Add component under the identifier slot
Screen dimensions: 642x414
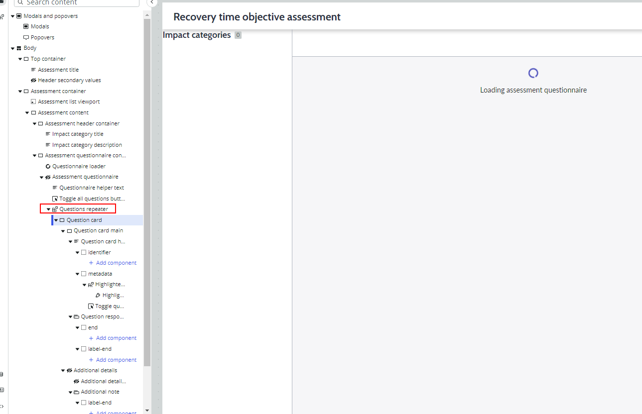(x=113, y=263)
